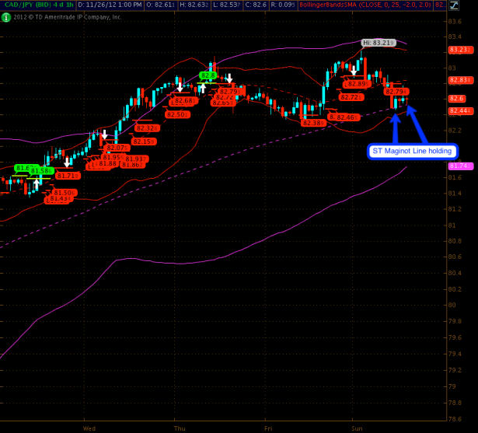Viewport: 478px width, 433px height.
Task: Click white down arrow above 82.68 label
Action: coord(180,89)
